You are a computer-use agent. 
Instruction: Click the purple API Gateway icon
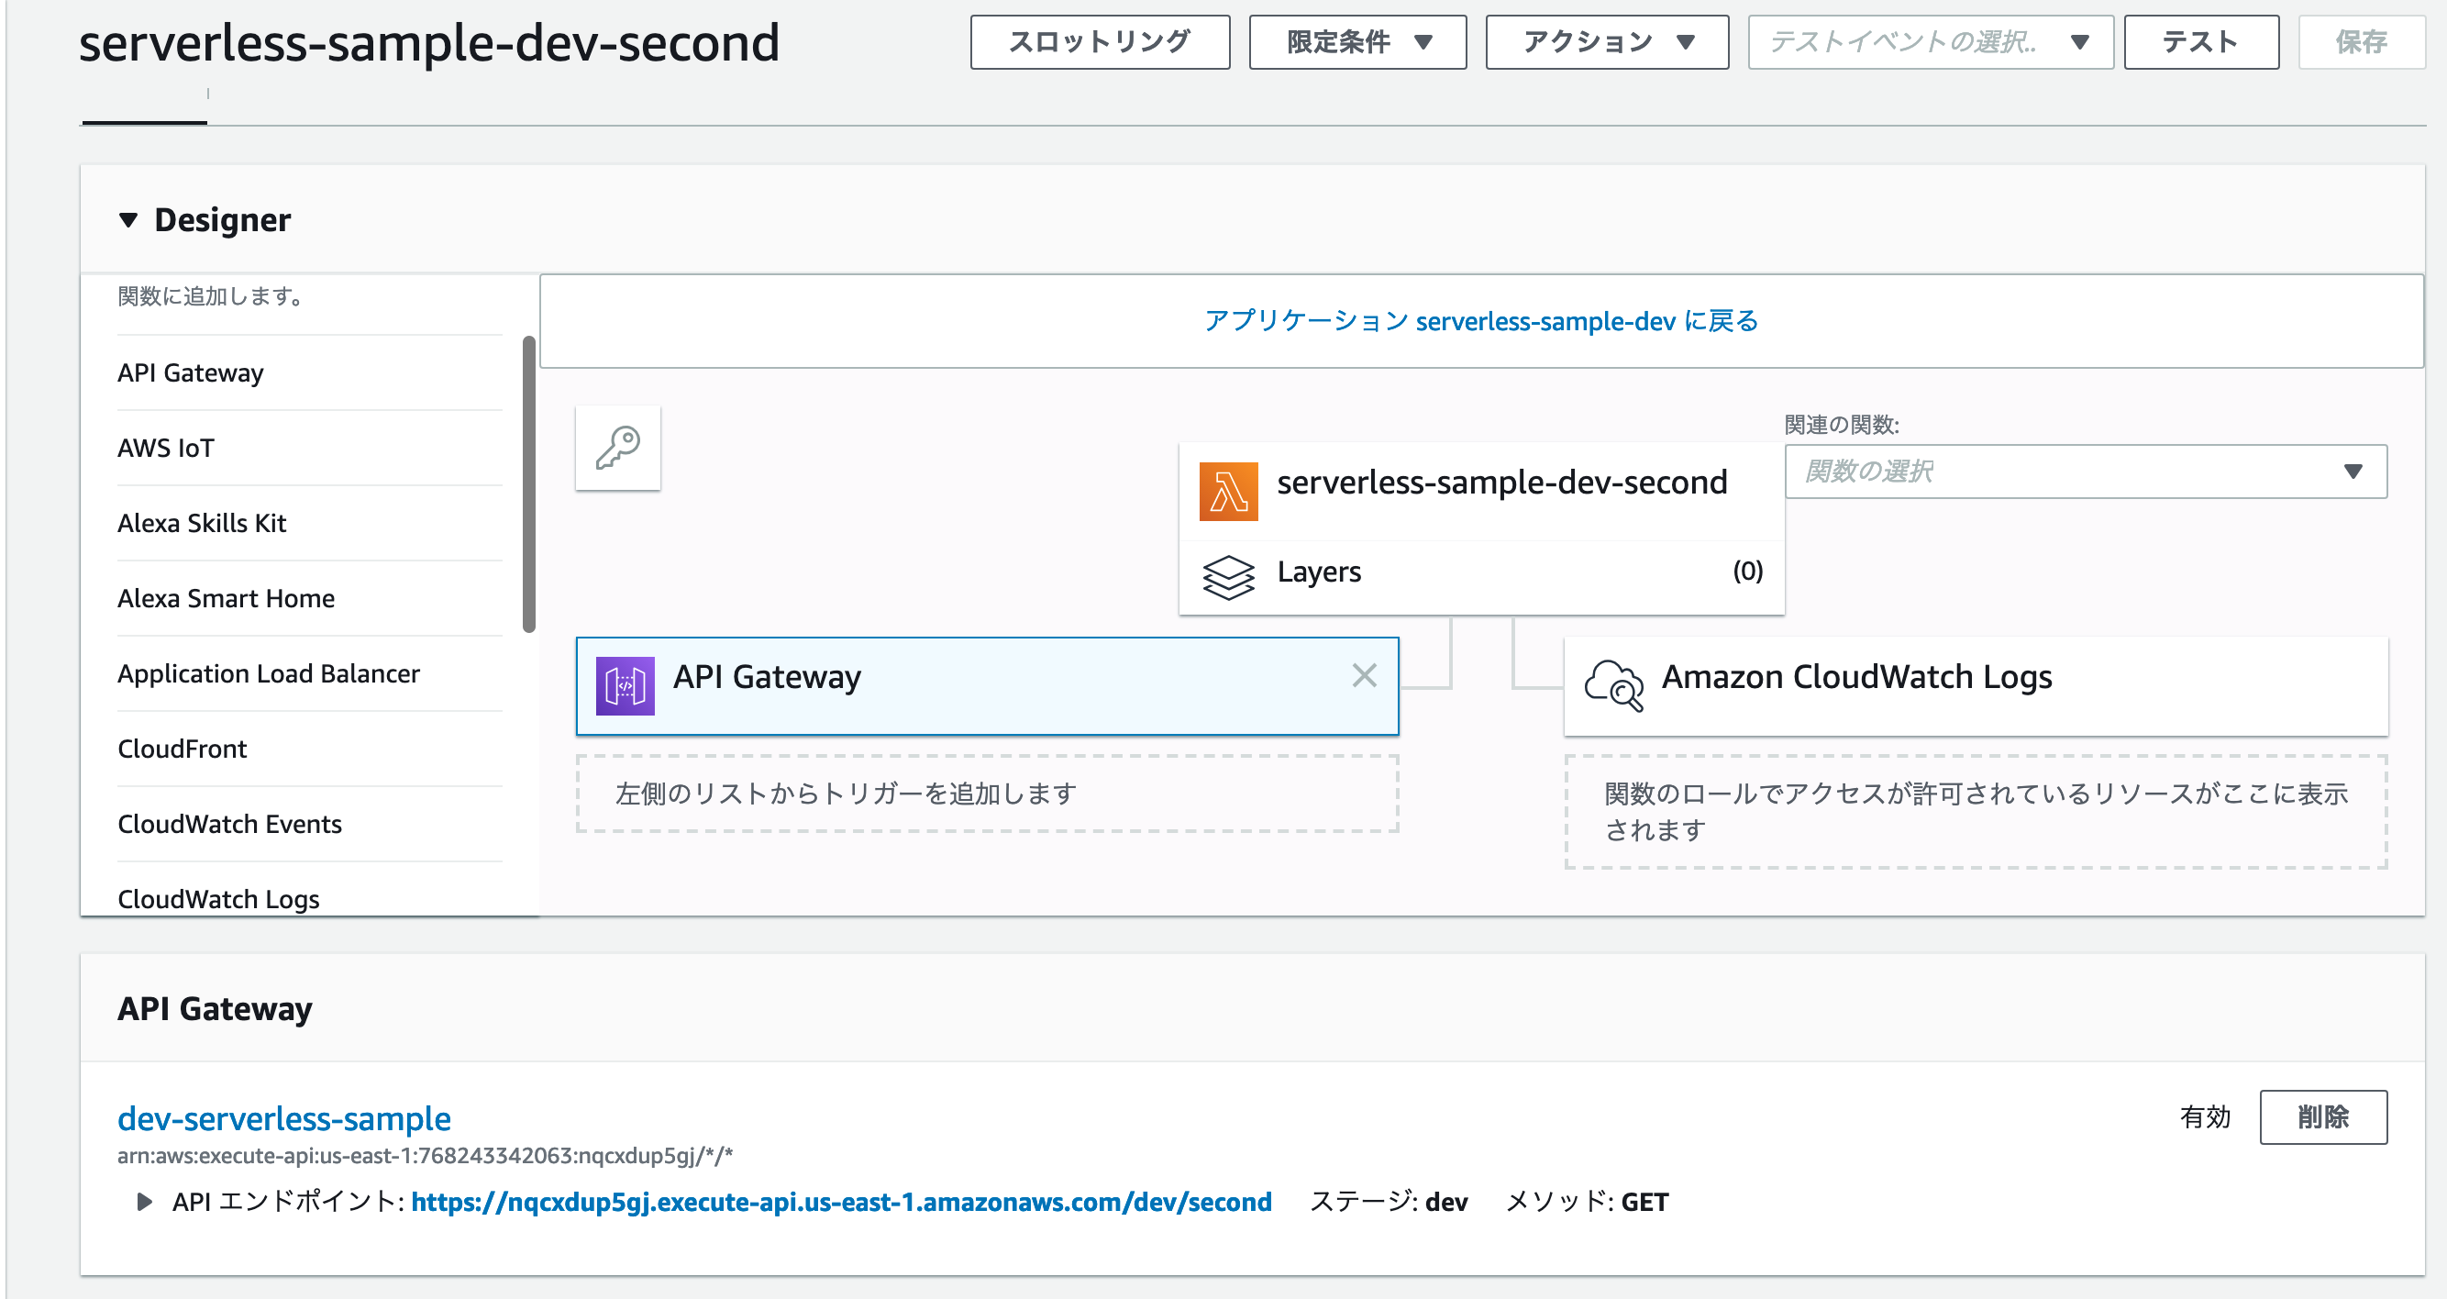tap(626, 685)
